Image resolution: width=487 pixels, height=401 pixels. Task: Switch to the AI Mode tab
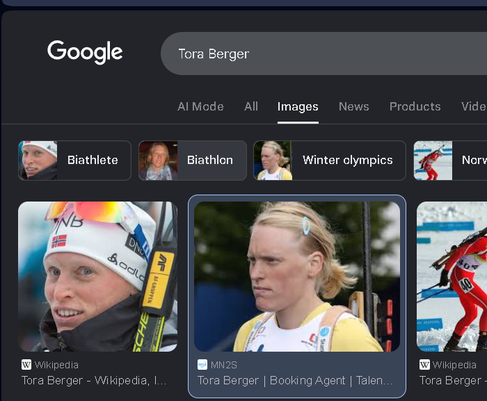200,107
